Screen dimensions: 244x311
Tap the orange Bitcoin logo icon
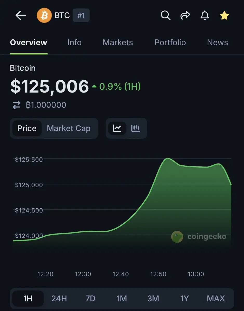point(44,15)
